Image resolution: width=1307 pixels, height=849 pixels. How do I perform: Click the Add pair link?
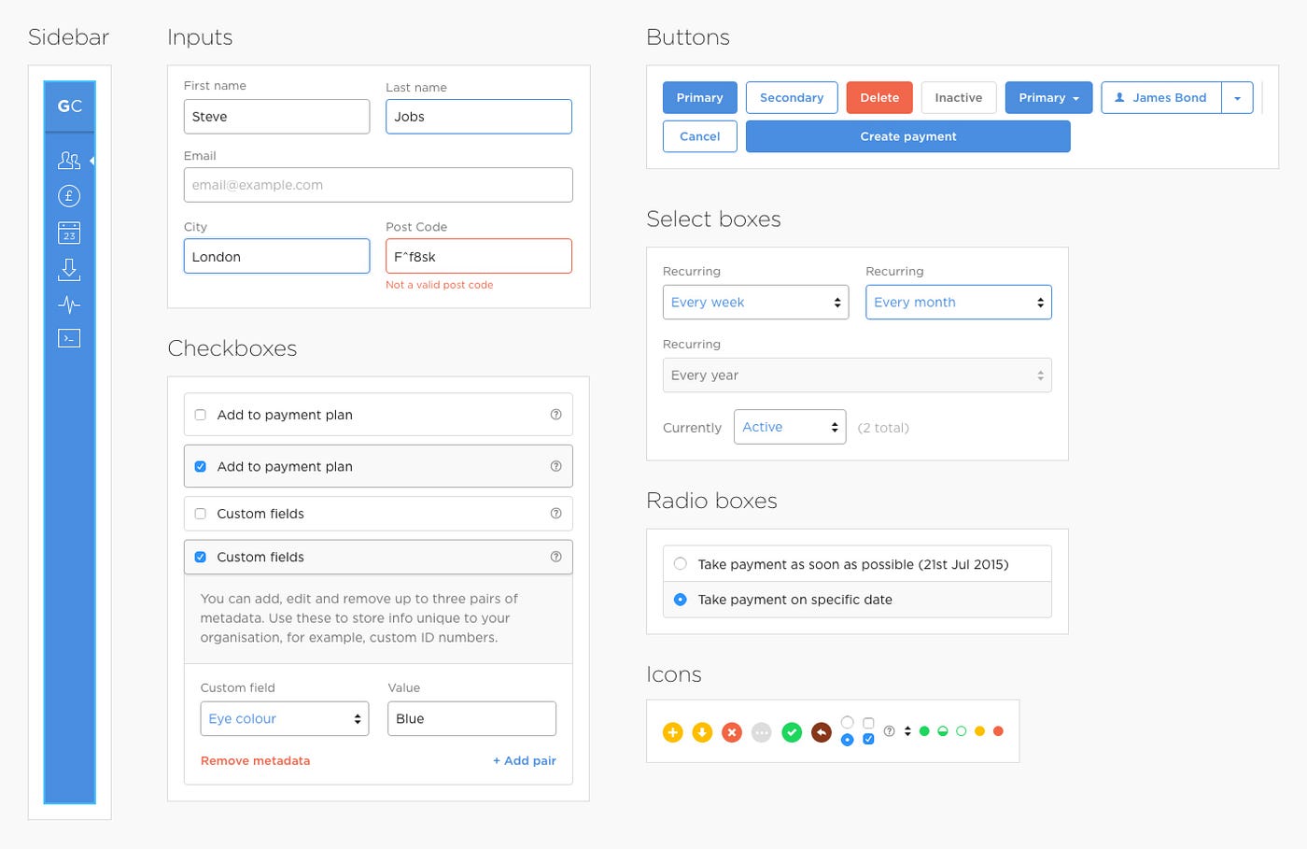pos(524,760)
